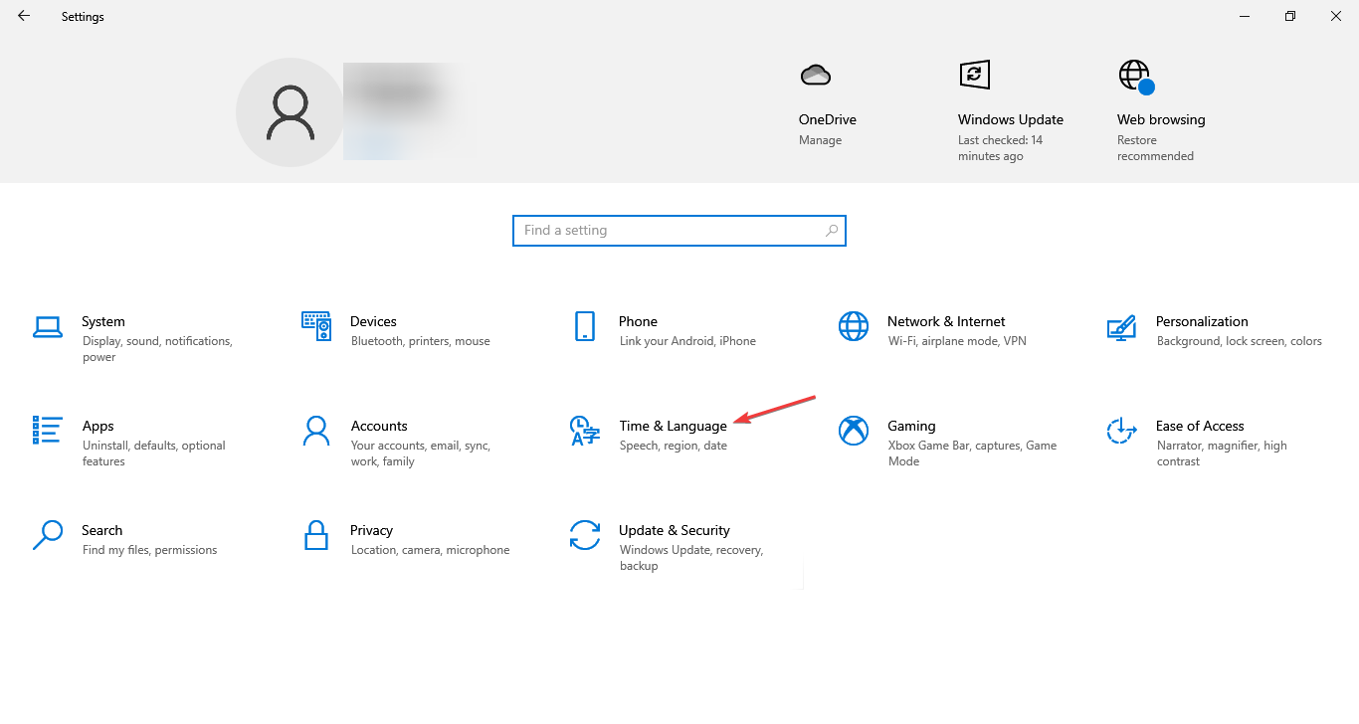Open the Time & Language title
Image resolution: width=1359 pixels, height=724 pixels.
[673, 426]
